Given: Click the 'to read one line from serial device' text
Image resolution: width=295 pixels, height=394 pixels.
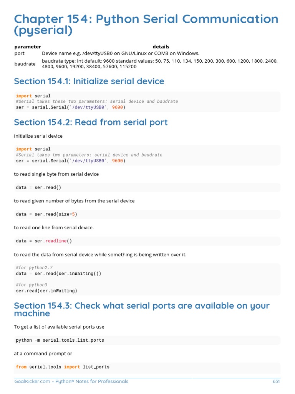Looking at the screenshot, I should click(x=54, y=228).
